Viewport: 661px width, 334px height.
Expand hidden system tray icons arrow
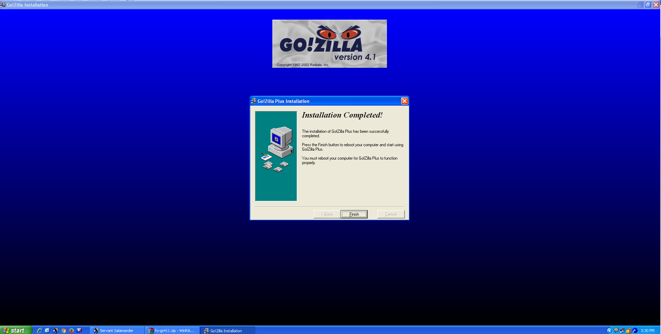(x=609, y=331)
